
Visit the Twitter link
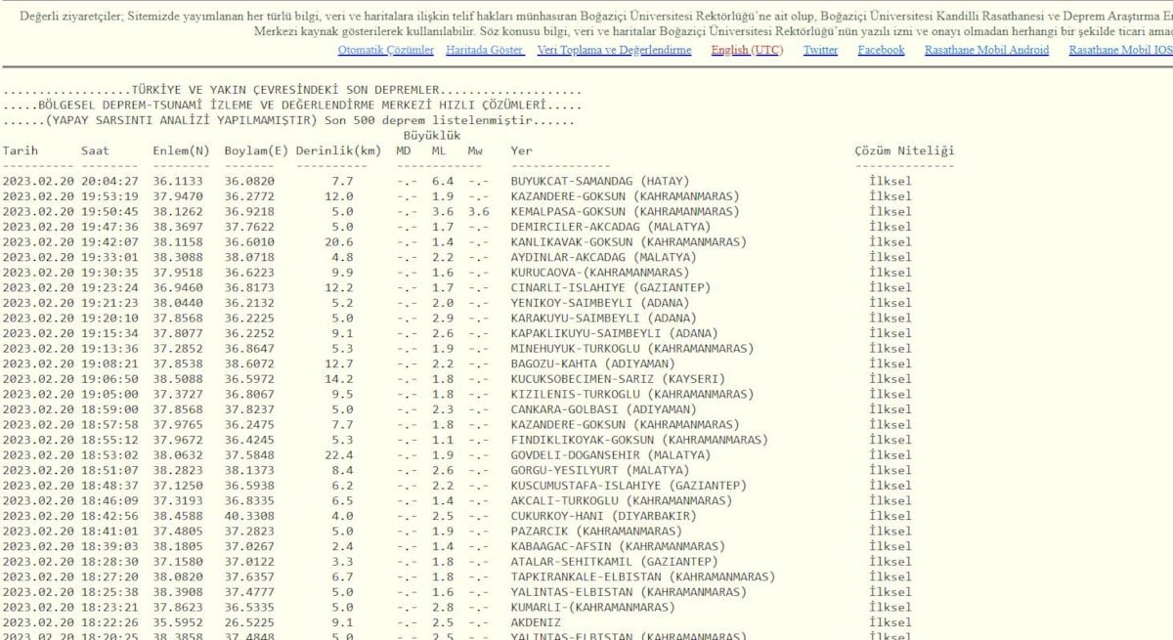(820, 51)
